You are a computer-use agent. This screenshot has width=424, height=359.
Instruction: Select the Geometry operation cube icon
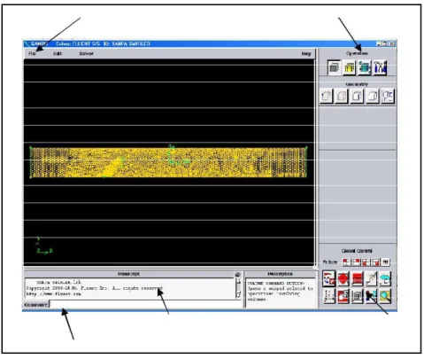coord(334,67)
